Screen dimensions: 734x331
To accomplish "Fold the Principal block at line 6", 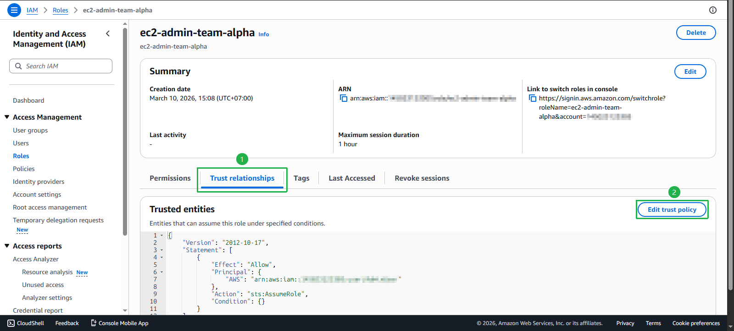I will tap(161, 272).
